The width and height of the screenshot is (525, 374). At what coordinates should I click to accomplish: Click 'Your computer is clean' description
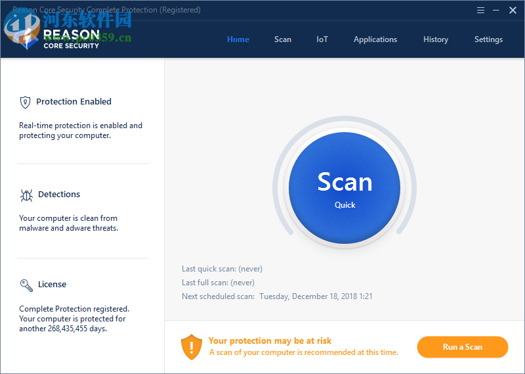(69, 223)
